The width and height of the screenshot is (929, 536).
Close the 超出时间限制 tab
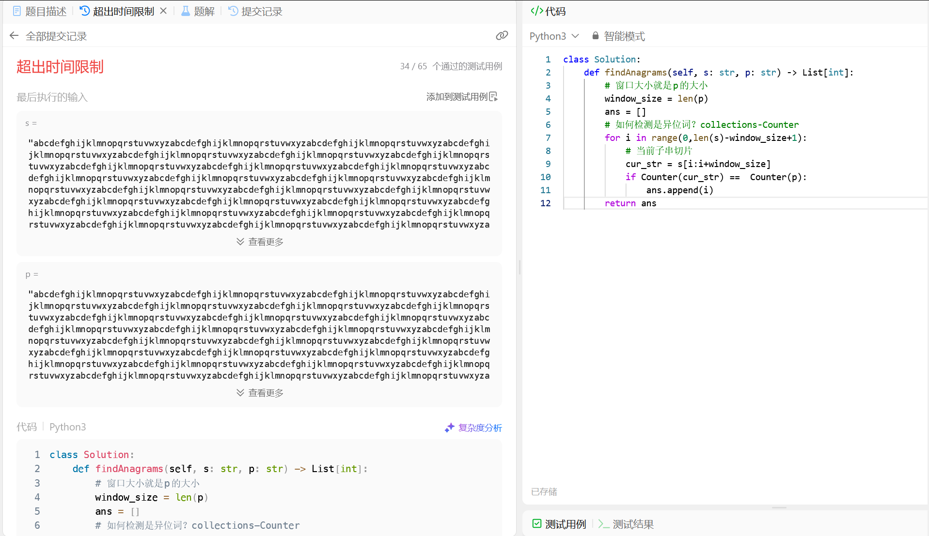[x=163, y=11]
